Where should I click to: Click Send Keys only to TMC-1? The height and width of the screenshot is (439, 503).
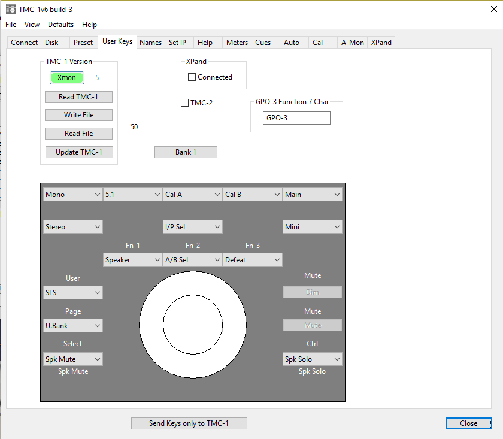[189, 423]
